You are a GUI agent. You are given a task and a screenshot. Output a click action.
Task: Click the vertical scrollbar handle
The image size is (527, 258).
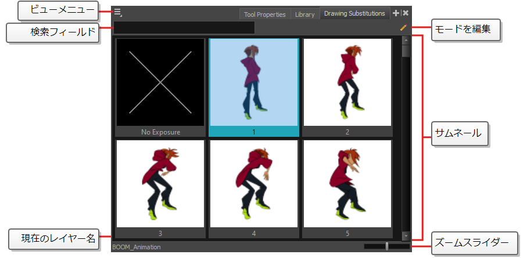[x=406, y=51]
